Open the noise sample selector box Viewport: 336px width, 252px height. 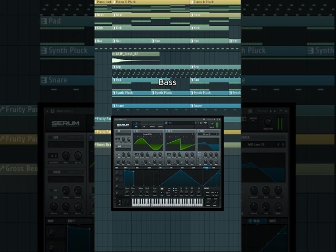(x=123, y=149)
